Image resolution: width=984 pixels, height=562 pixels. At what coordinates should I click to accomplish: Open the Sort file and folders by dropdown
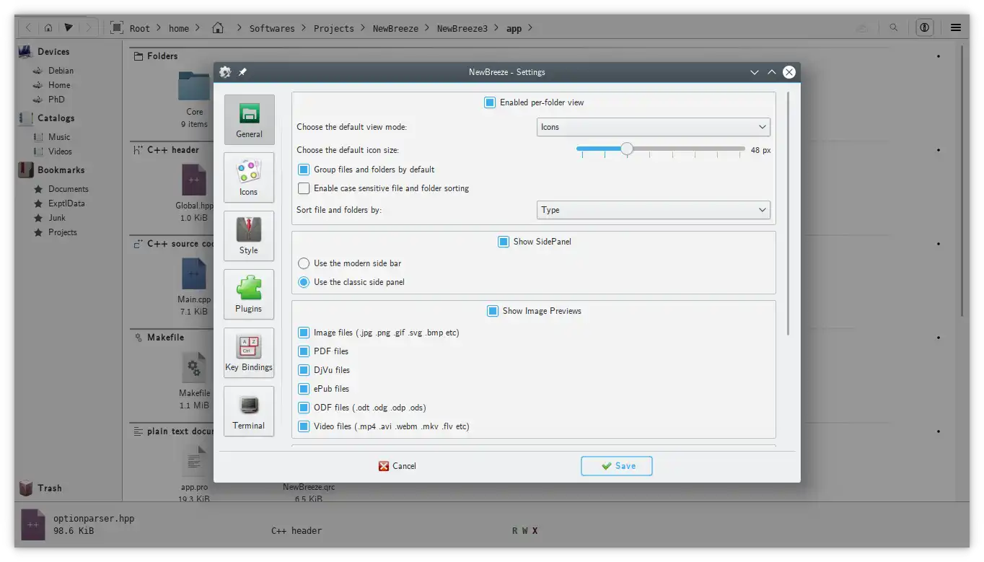tap(654, 210)
